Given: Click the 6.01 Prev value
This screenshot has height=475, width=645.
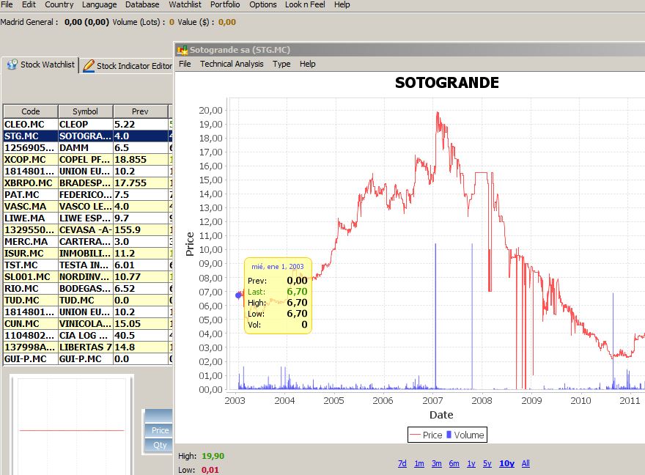Looking at the screenshot, I should pos(140,265).
